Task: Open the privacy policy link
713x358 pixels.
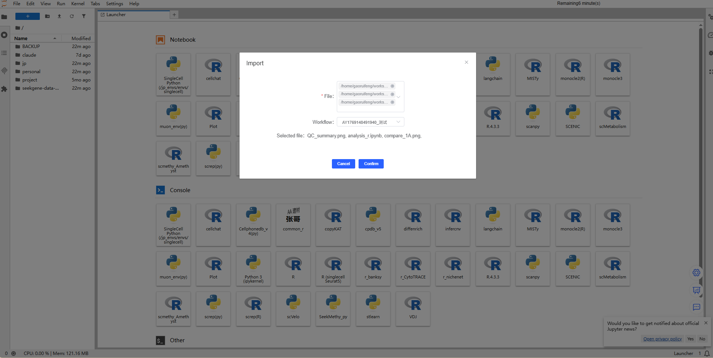Action: (662, 339)
